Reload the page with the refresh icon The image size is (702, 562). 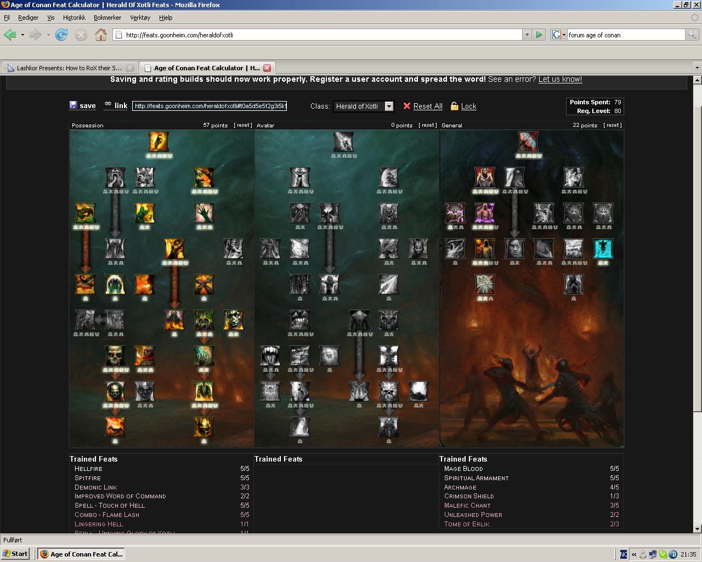point(61,35)
